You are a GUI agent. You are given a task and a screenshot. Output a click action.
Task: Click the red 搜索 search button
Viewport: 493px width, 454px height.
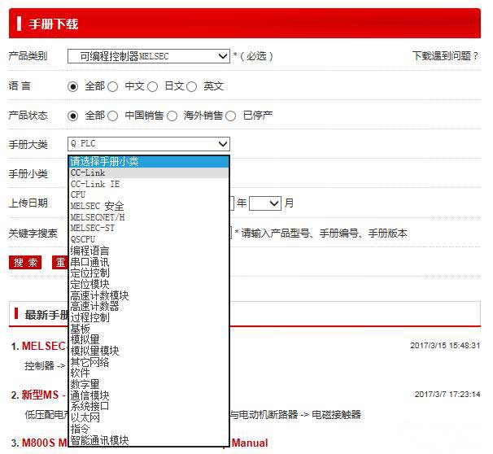25,263
